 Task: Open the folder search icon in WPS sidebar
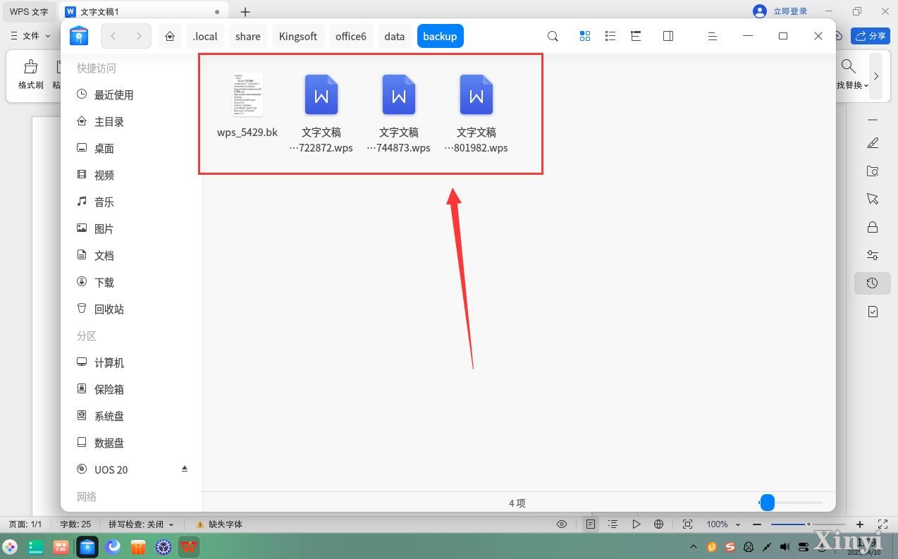tap(873, 171)
